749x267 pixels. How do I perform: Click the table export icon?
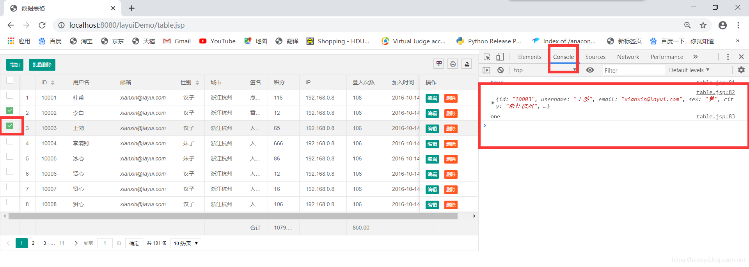pos(467,64)
